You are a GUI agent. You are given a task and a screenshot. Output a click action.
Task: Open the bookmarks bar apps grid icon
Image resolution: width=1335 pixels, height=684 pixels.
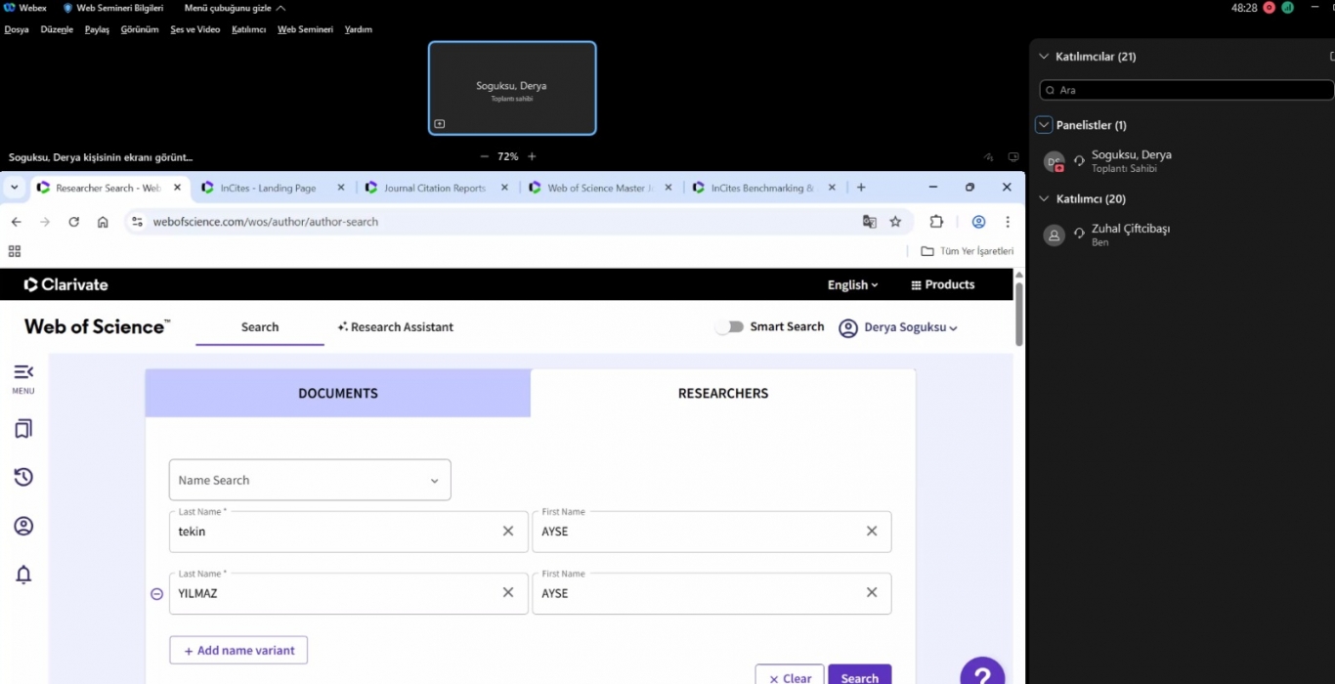(x=15, y=251)
